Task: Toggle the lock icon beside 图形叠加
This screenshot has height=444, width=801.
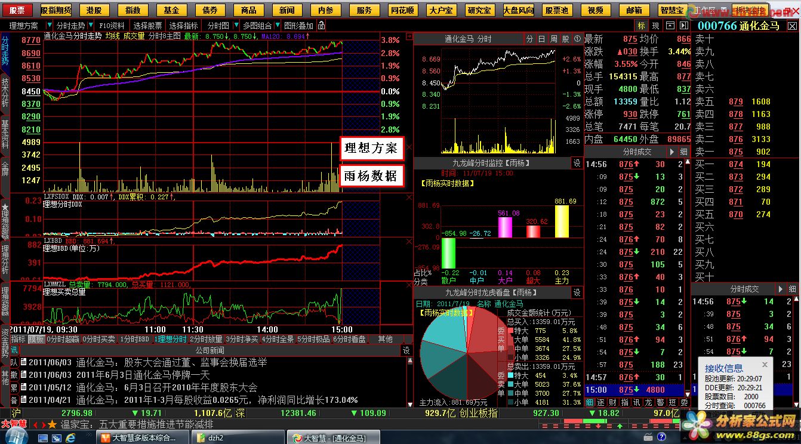Action: pyautogui.click(x=322, y=26)
